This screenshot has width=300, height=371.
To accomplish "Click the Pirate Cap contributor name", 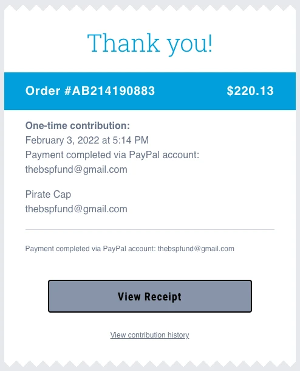I will 48,195.
